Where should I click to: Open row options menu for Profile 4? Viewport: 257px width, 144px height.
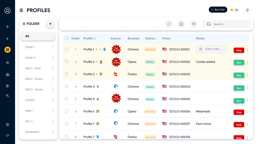click(x=248, y=87)
